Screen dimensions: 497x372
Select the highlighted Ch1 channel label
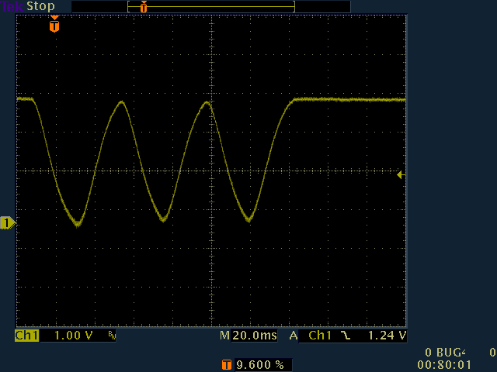[26, 336]
